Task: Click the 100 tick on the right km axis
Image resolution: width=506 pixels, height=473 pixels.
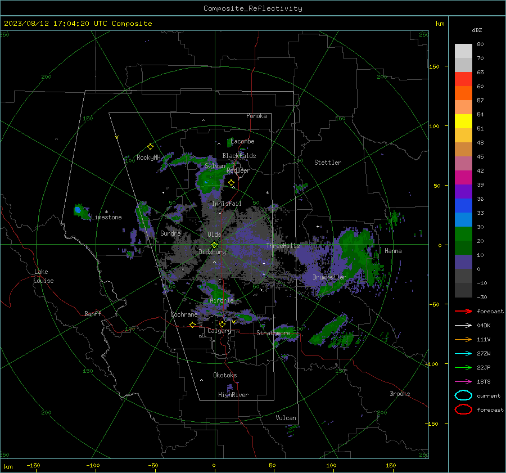Action: [434, 126]
